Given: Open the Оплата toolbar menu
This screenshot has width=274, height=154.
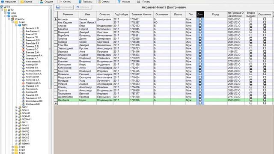Looking at the screenshot, I should pyautogui.click(x=104, y=2).
